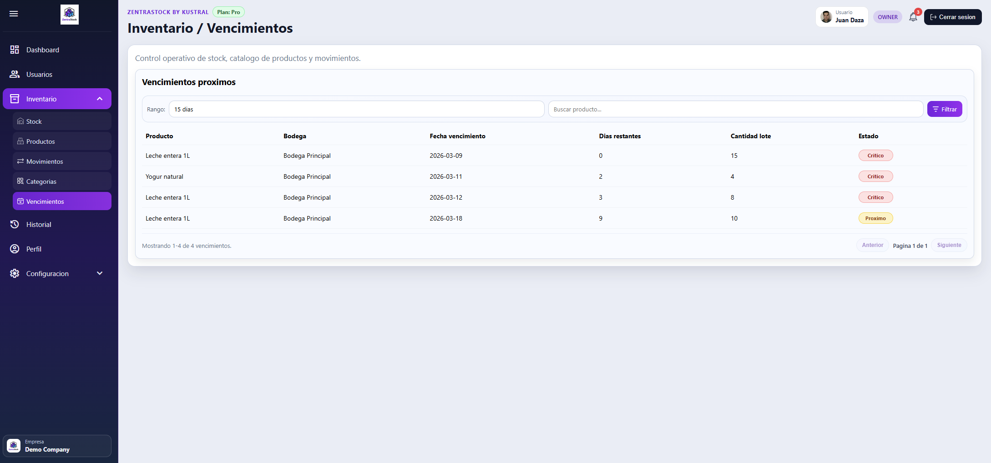Open the Productos submenu item
The image size is (991, 463).
(62, 141)
